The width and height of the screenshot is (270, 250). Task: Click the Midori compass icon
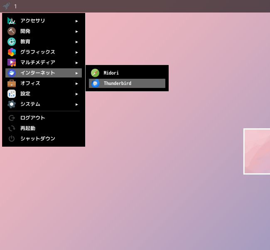[x=95, y=73]
